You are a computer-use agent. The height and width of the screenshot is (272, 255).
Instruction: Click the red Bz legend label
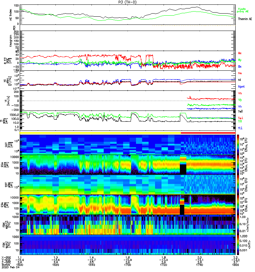coord(240,53)
